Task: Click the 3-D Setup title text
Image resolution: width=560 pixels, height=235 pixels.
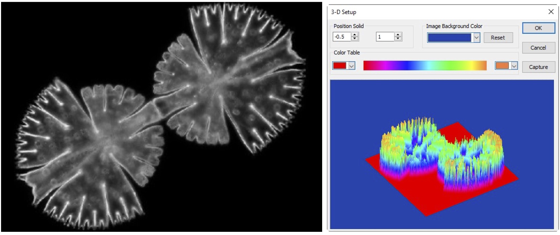Action: pyautogui.click(x=344, y=12)
